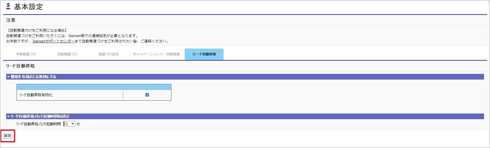
Task: Open the キャンペーンメンバー自動登録 tab
Action: click(x=156, y=54)
